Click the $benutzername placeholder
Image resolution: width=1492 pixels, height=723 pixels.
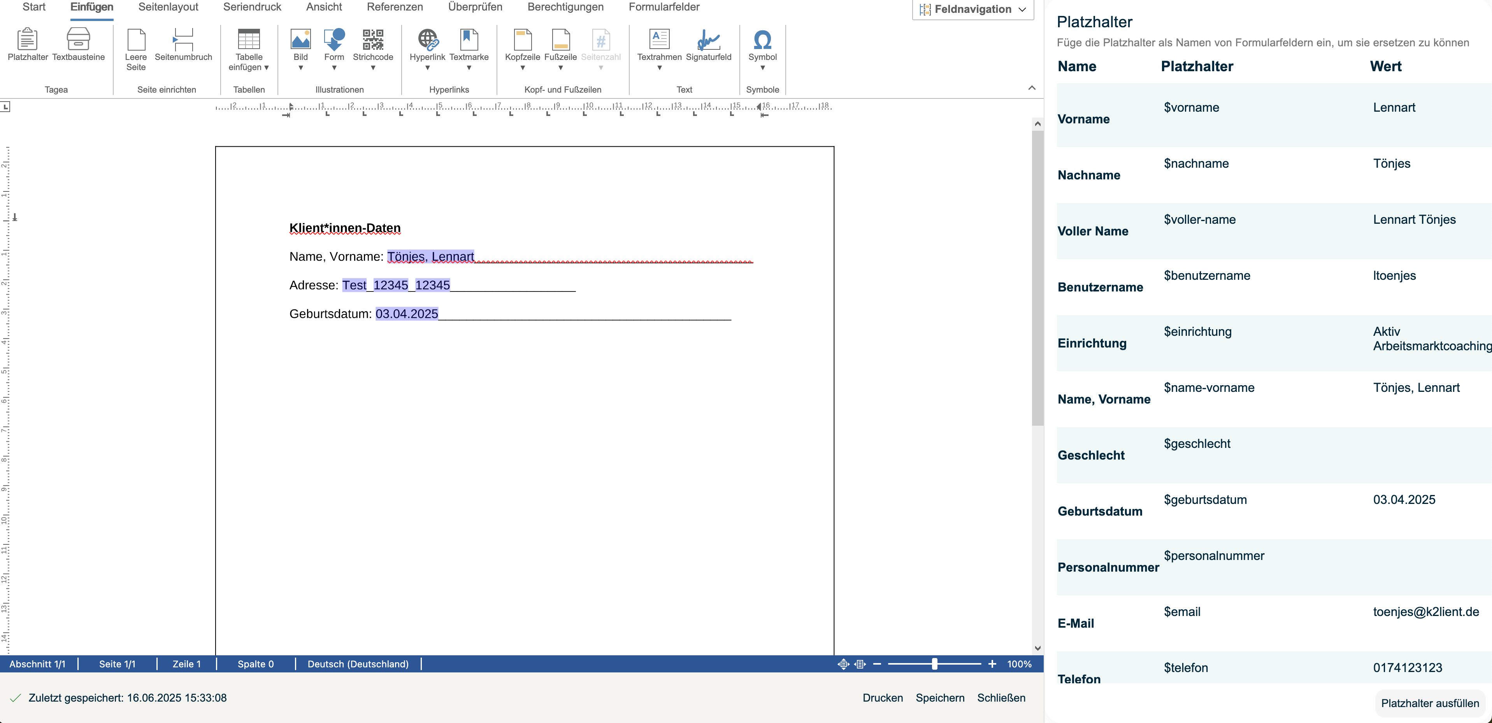(x=1207, y=276)
